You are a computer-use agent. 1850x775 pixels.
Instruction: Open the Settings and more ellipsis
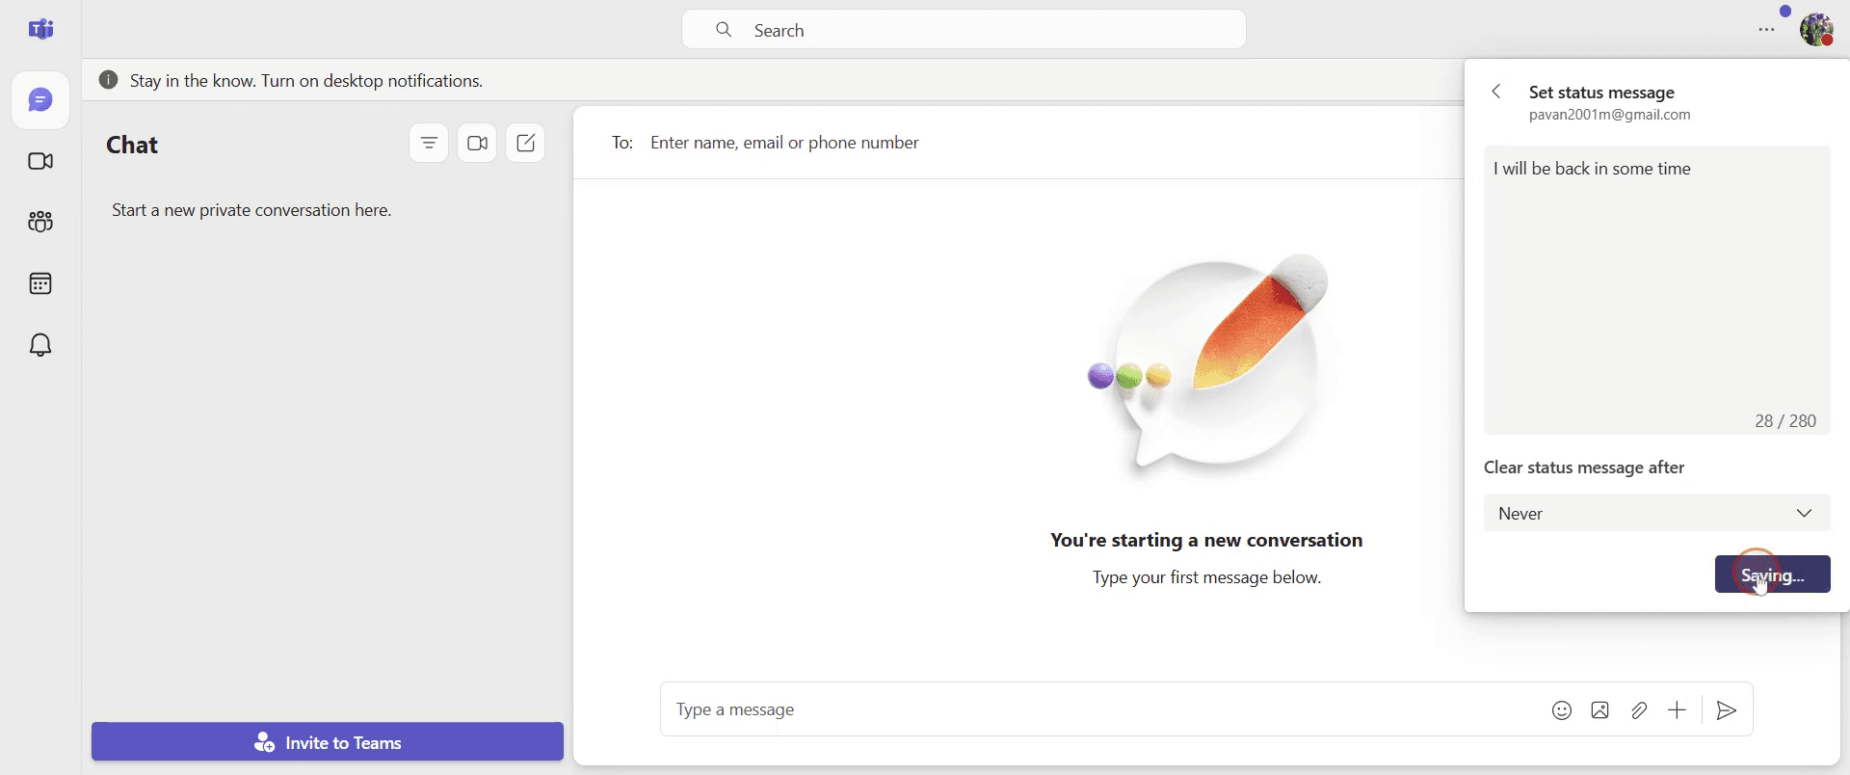point(1766,30)
